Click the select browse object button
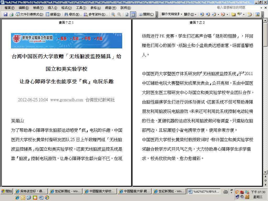Viewport: 268px width, 201px height. (x=265, y=181)
